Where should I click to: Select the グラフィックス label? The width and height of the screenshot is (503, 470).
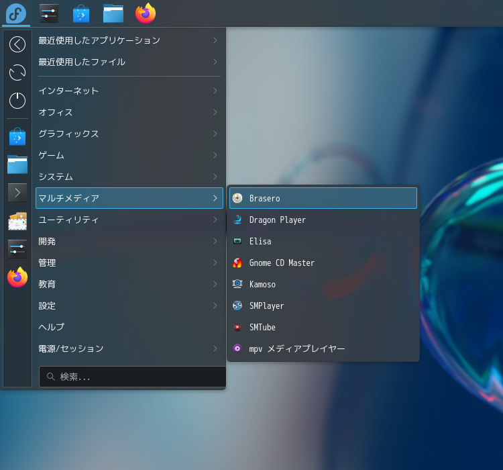coord(68,134)
